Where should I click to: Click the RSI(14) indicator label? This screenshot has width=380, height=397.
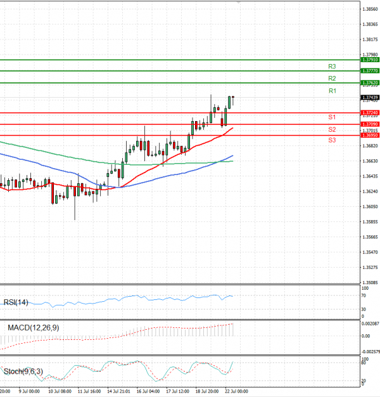coord(16,303)
